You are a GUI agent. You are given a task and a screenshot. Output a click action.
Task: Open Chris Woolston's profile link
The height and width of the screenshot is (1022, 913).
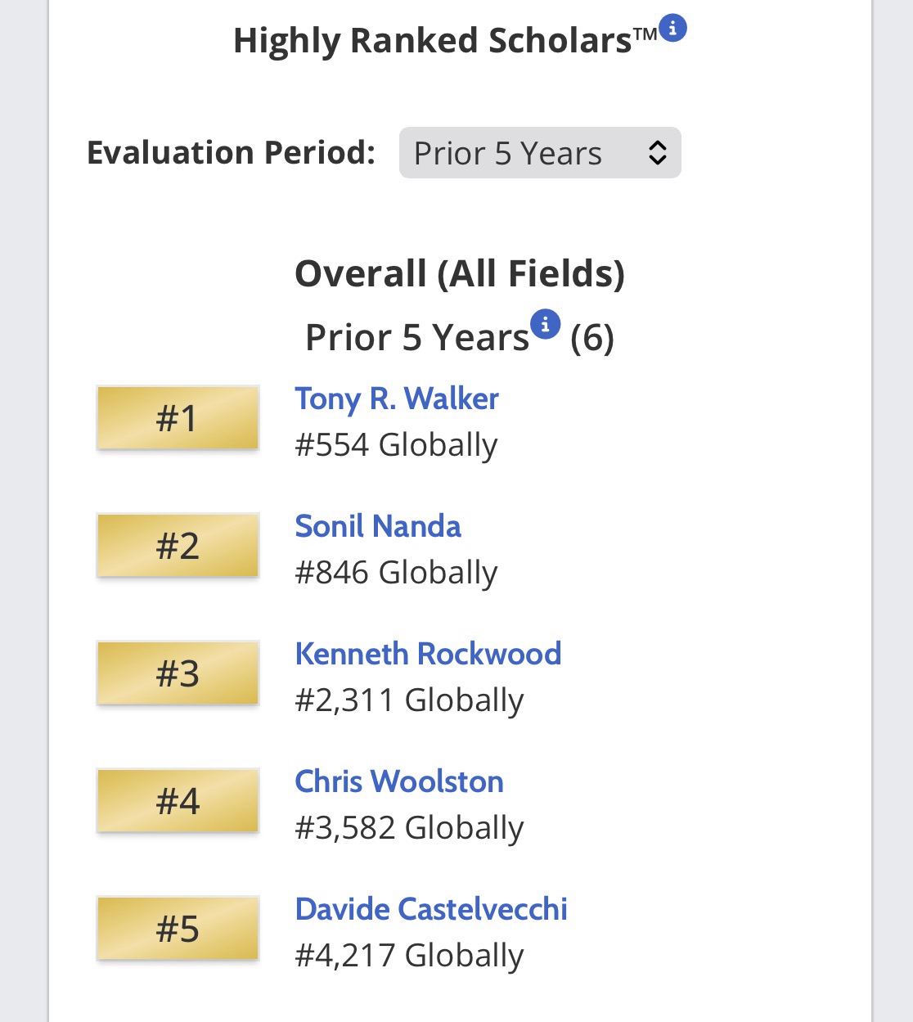tap(398, 781)
